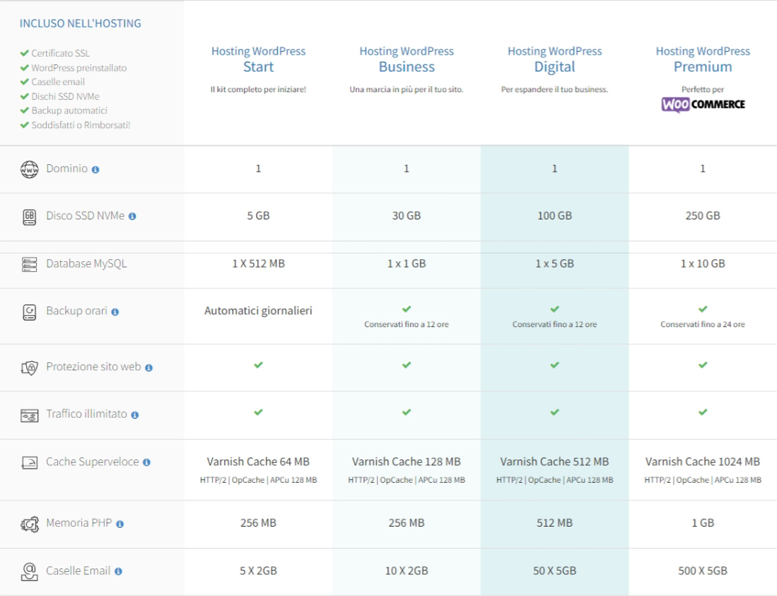Click the Memoria PHP chip icon
The width and height of the screenshot is (777, 596).
coord(29,524)
